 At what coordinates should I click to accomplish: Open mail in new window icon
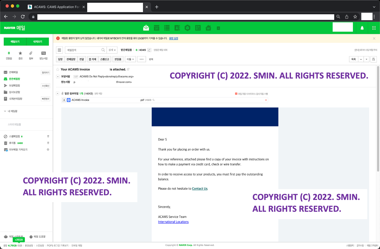[128, 69]
